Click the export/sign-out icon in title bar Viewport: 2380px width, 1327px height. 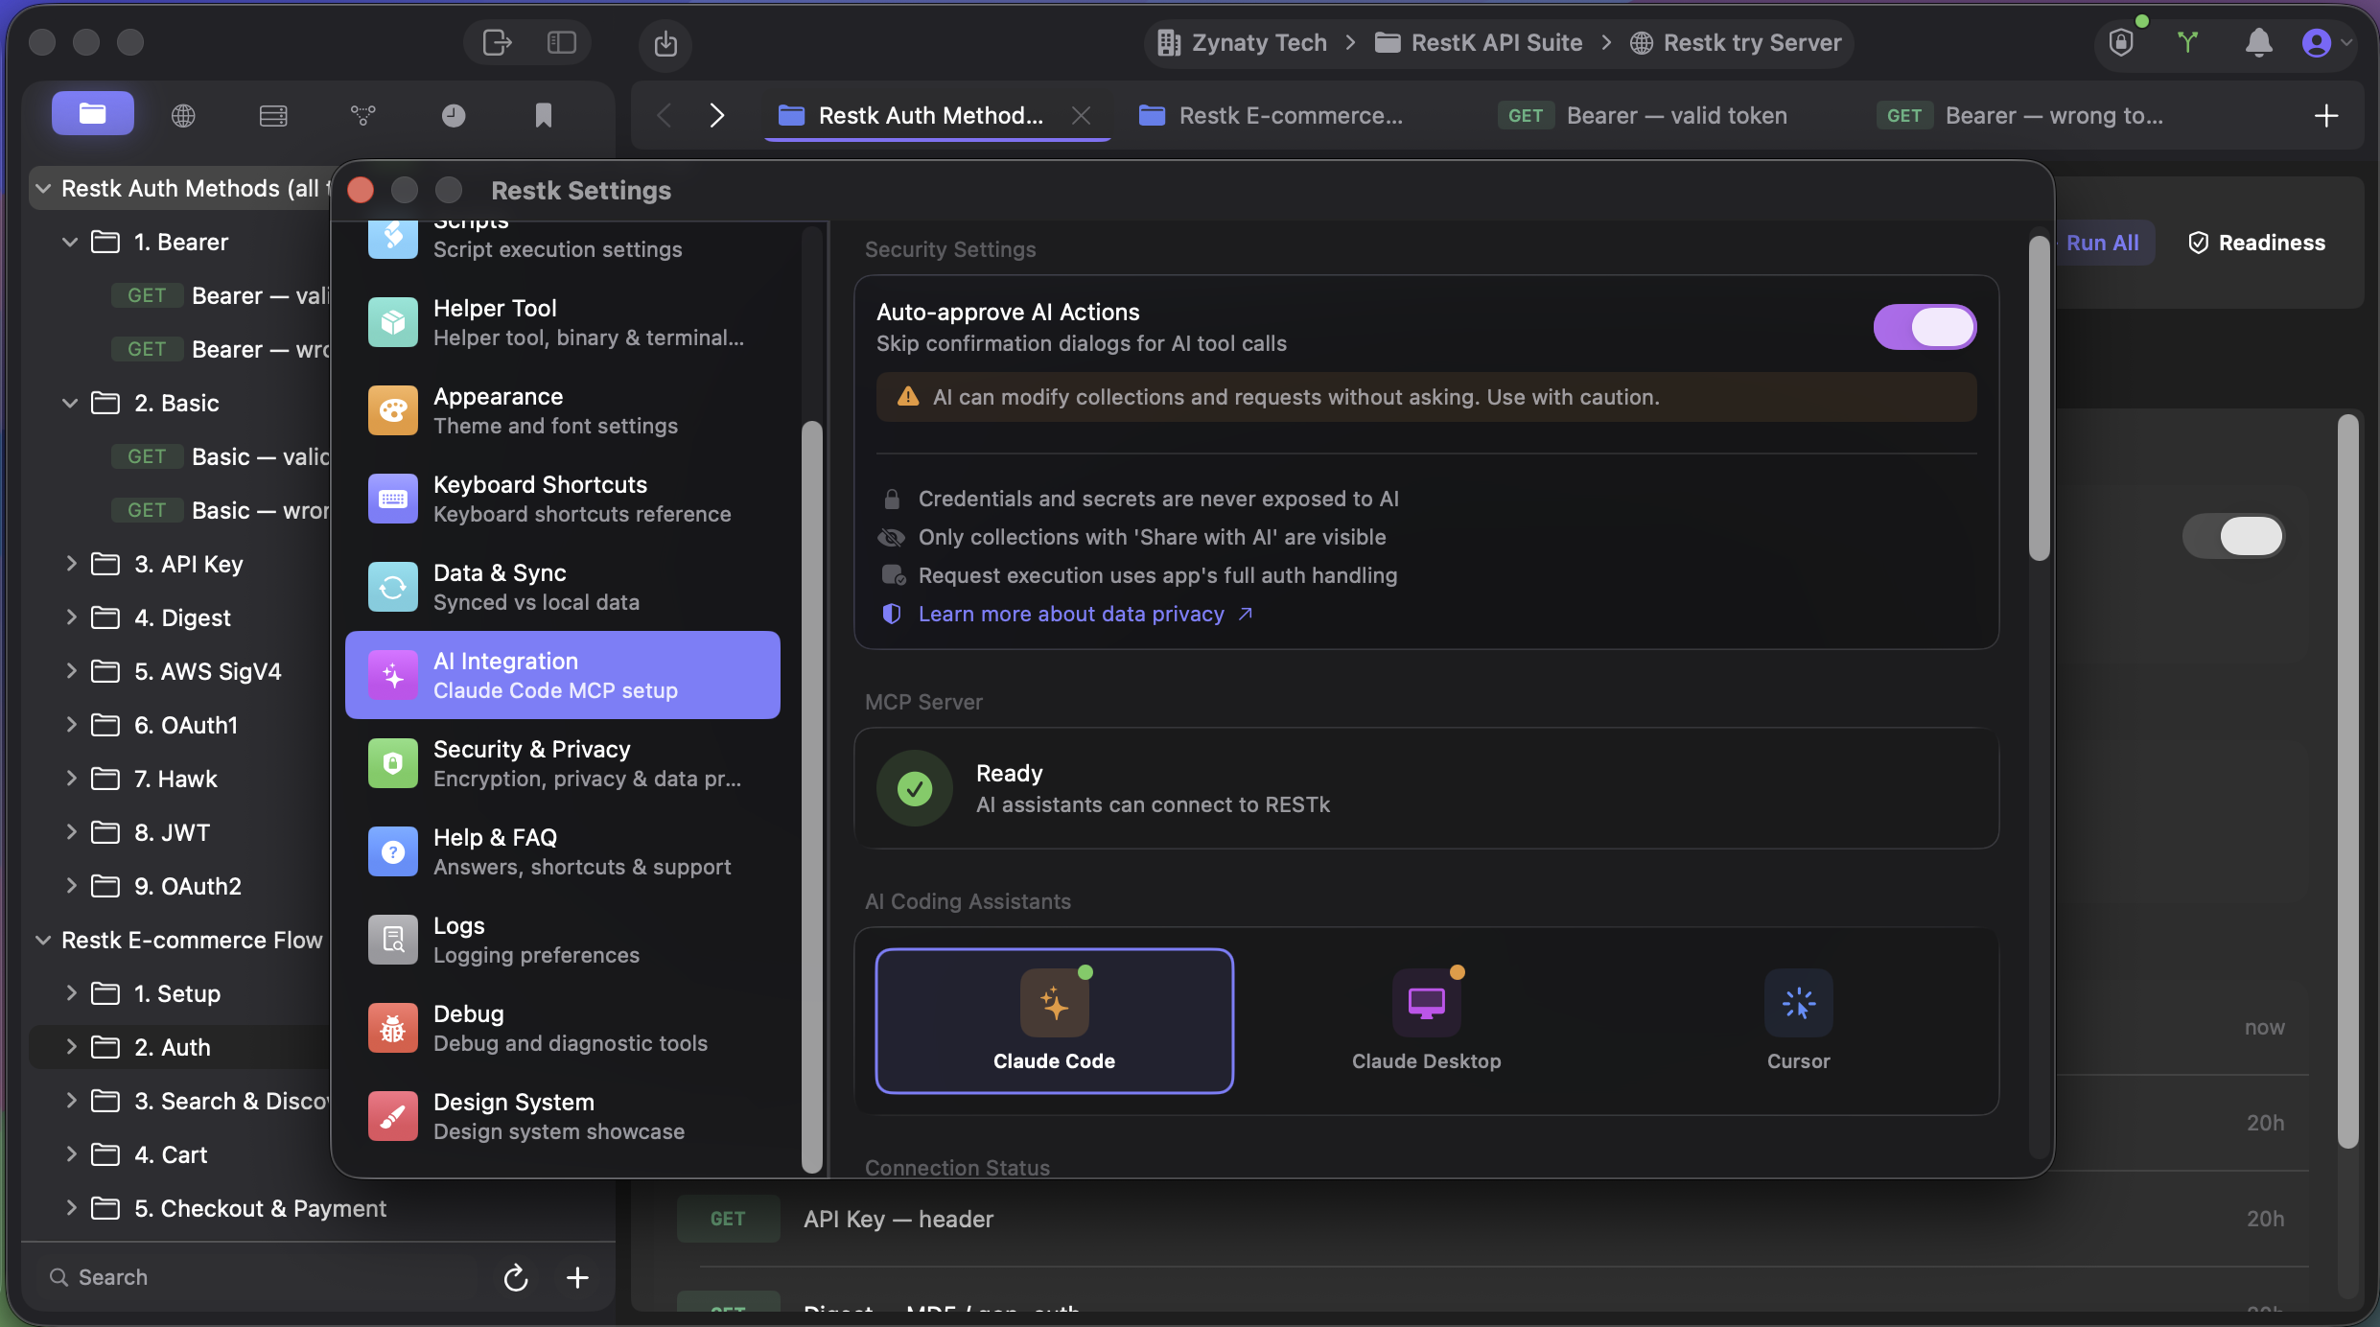[x=497, y=42]
